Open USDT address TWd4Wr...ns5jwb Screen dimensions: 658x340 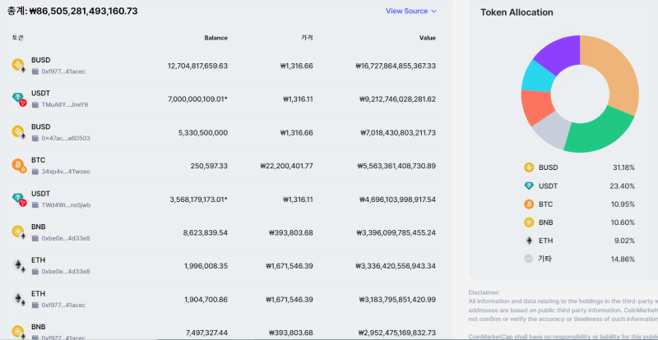click(66, 205)
